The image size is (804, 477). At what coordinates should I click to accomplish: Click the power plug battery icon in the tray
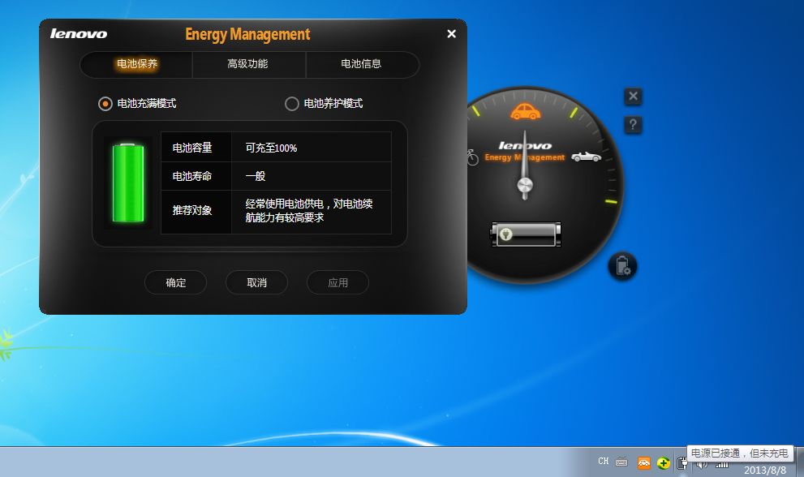[x=681, y=463]
